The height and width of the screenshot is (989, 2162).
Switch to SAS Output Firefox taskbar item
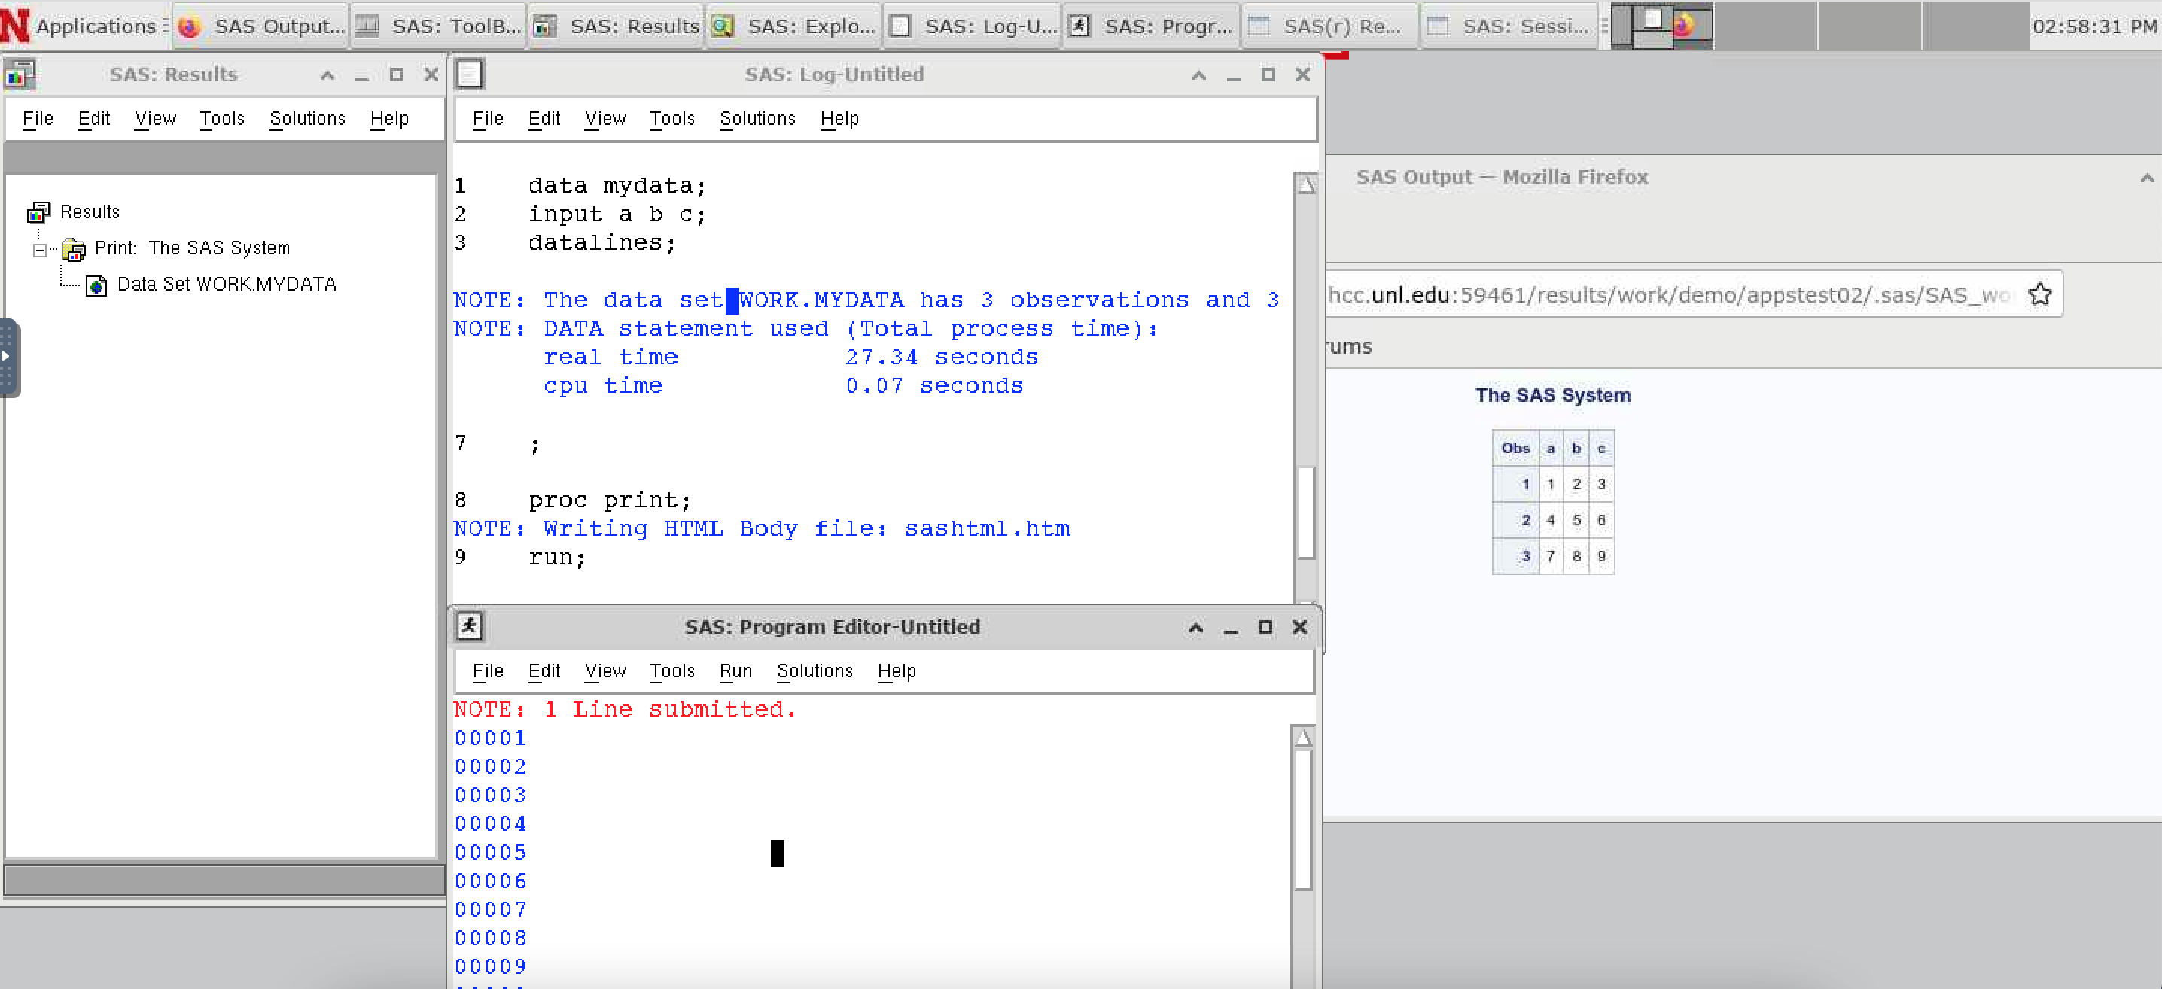click(262, 26)
